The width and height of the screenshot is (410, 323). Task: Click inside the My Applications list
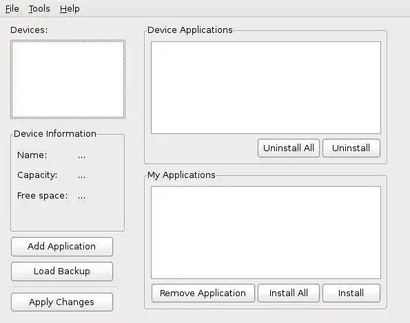tap(266, 232)
